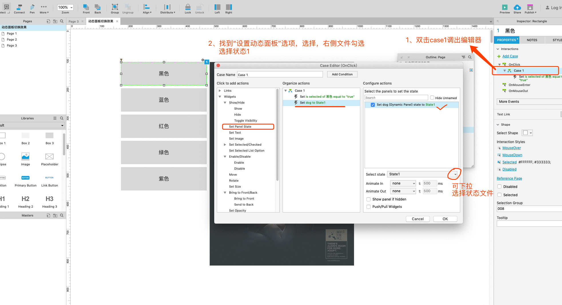Screen dimensions: 562x305
Task: Toggle the Right panel
Action: pos(229,9)
